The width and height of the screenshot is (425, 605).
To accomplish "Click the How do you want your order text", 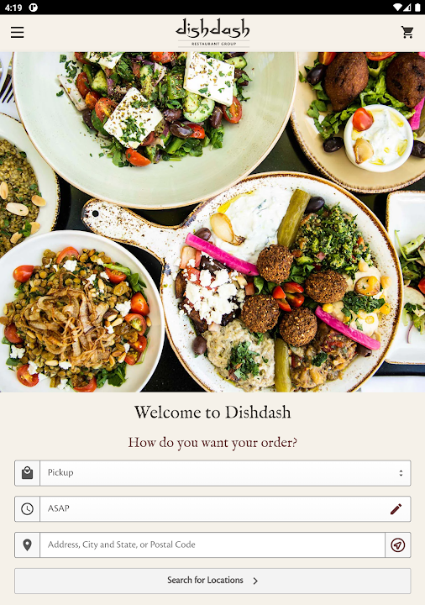I will [x=212, y=442].
